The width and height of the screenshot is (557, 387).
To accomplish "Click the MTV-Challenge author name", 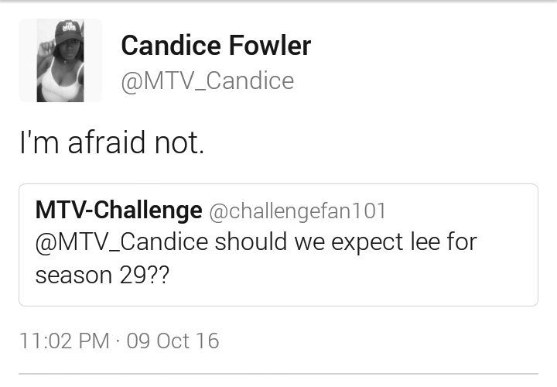I will (x=118, y=210).
